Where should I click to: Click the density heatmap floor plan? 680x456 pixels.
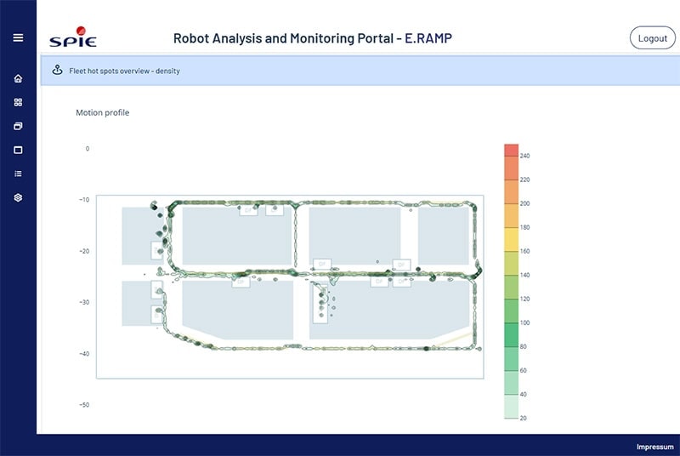[290, 287]
